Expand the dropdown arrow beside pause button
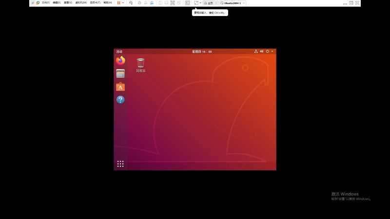 pos(123,3)
